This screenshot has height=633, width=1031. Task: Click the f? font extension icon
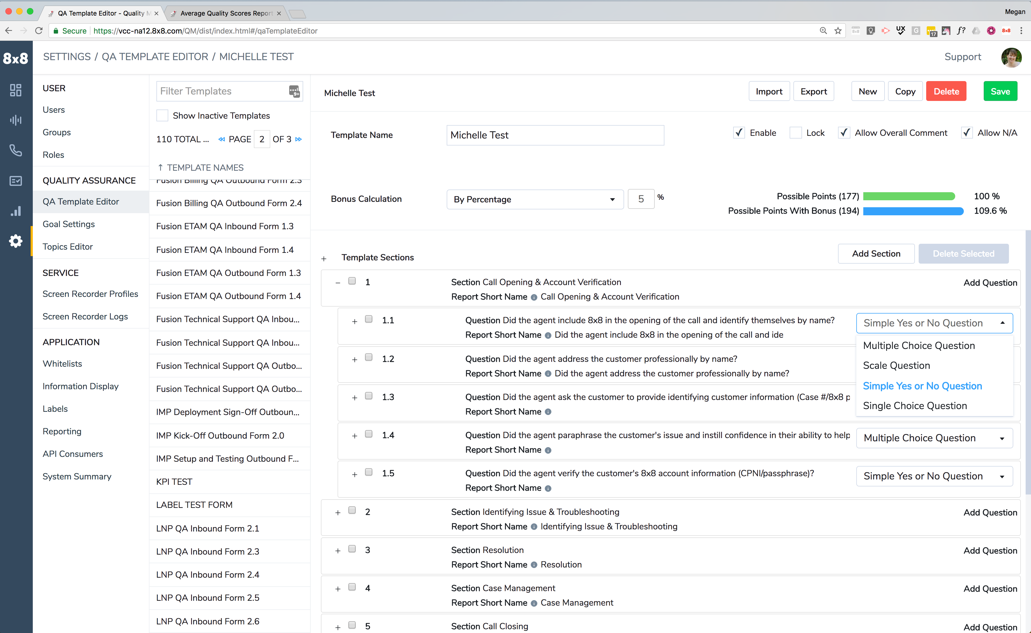pyautogui.click(x=961, y=31)
